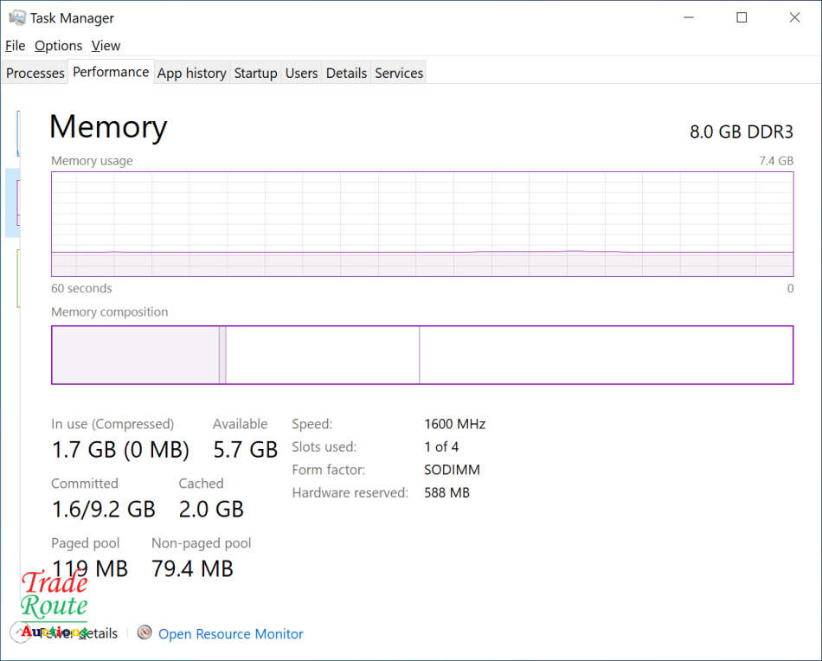Open the File menu
Image resolution: width=822 pixels, height=661 pixels.
(15, 46)
